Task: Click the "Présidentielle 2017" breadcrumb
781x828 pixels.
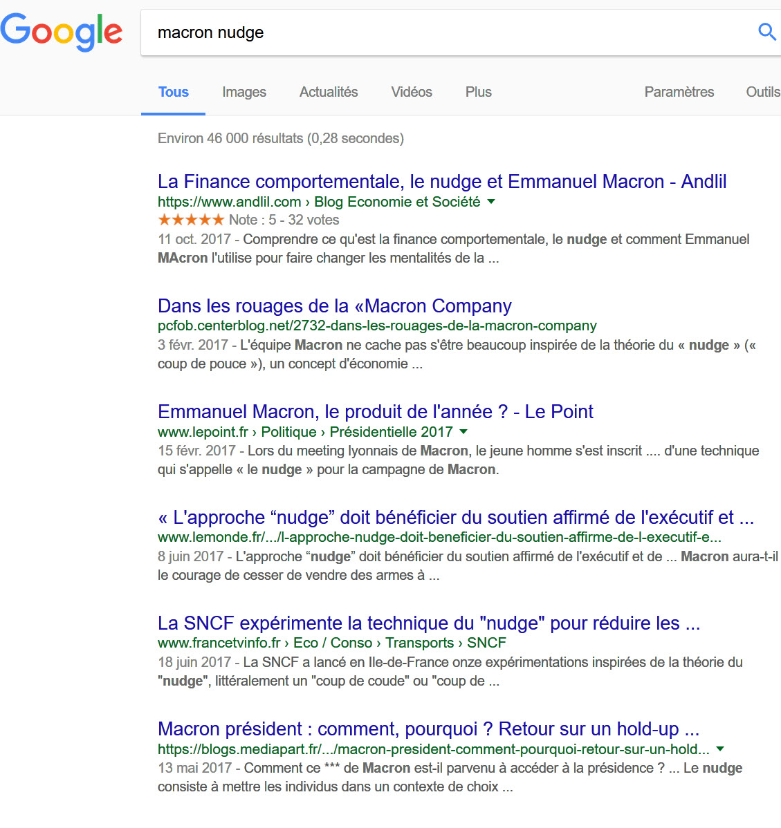Action: point(391,432)
